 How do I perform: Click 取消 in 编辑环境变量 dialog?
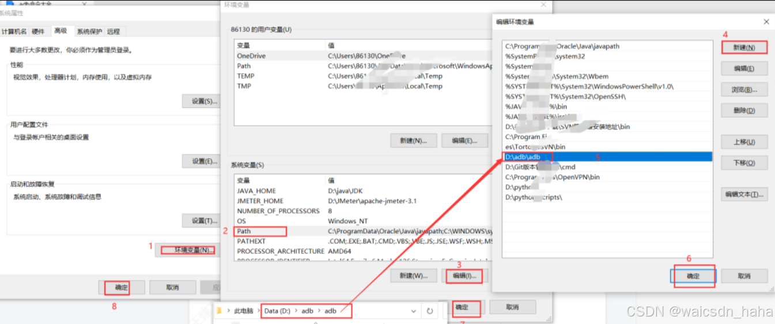tap(744, 276)
